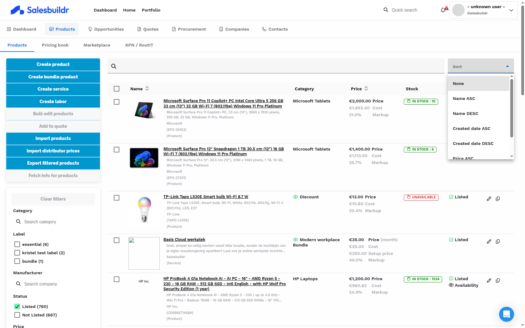This screenshot has width=525, height=328.
Task: Open the Basis Cloud werkplek product link
Action: coord(184,239)
